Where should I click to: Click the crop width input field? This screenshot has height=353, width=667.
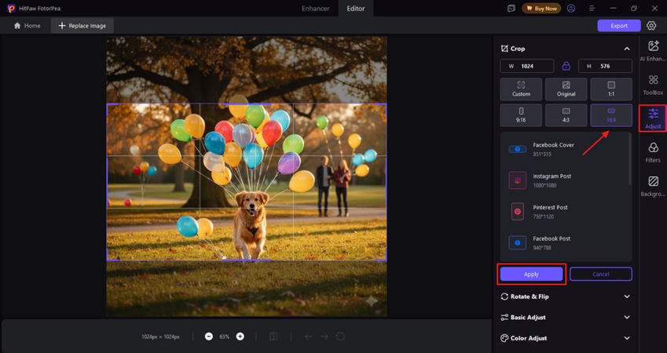[x=527, y=67]
